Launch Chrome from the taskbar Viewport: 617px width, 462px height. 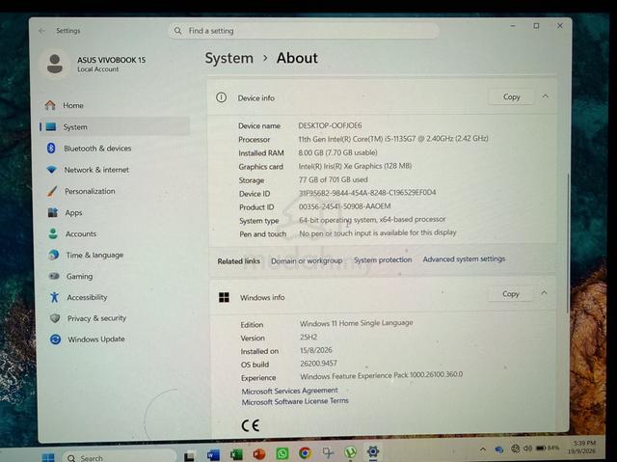point(305,453)
